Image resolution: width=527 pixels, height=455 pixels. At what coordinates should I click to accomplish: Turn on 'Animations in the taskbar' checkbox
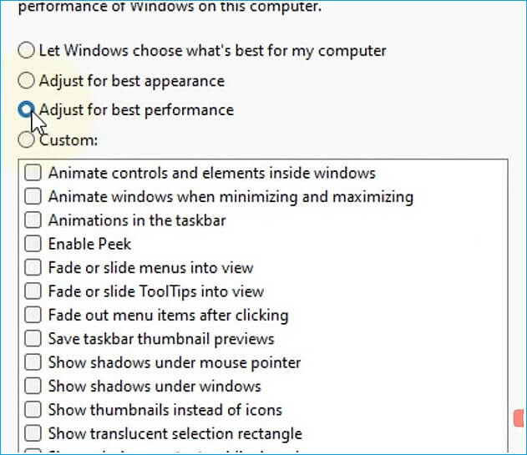point(33,220)
